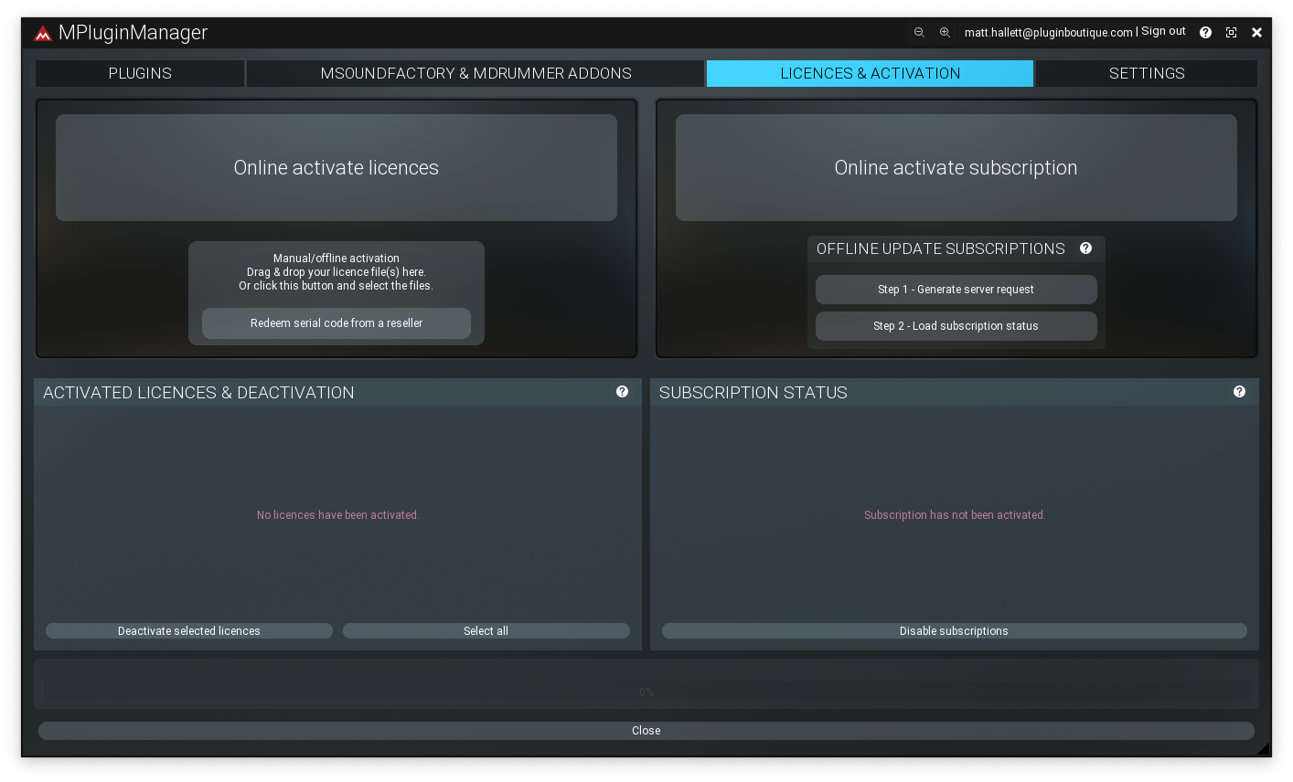Click Online activate subscription button
The image size is (1293, 782).
pyautogui.click(x=956, y=167)
